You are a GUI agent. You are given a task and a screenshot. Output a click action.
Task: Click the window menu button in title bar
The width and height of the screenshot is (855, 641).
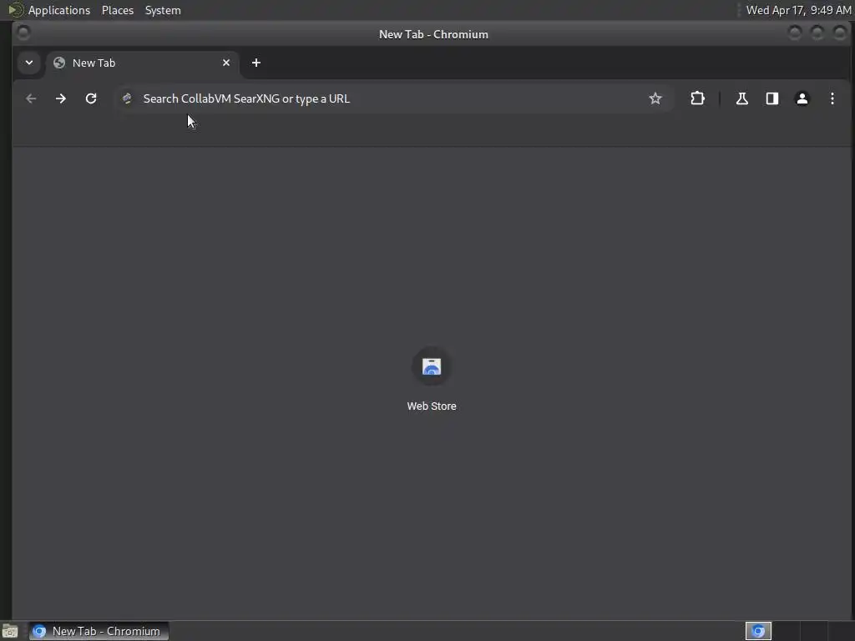coord(23,33)
